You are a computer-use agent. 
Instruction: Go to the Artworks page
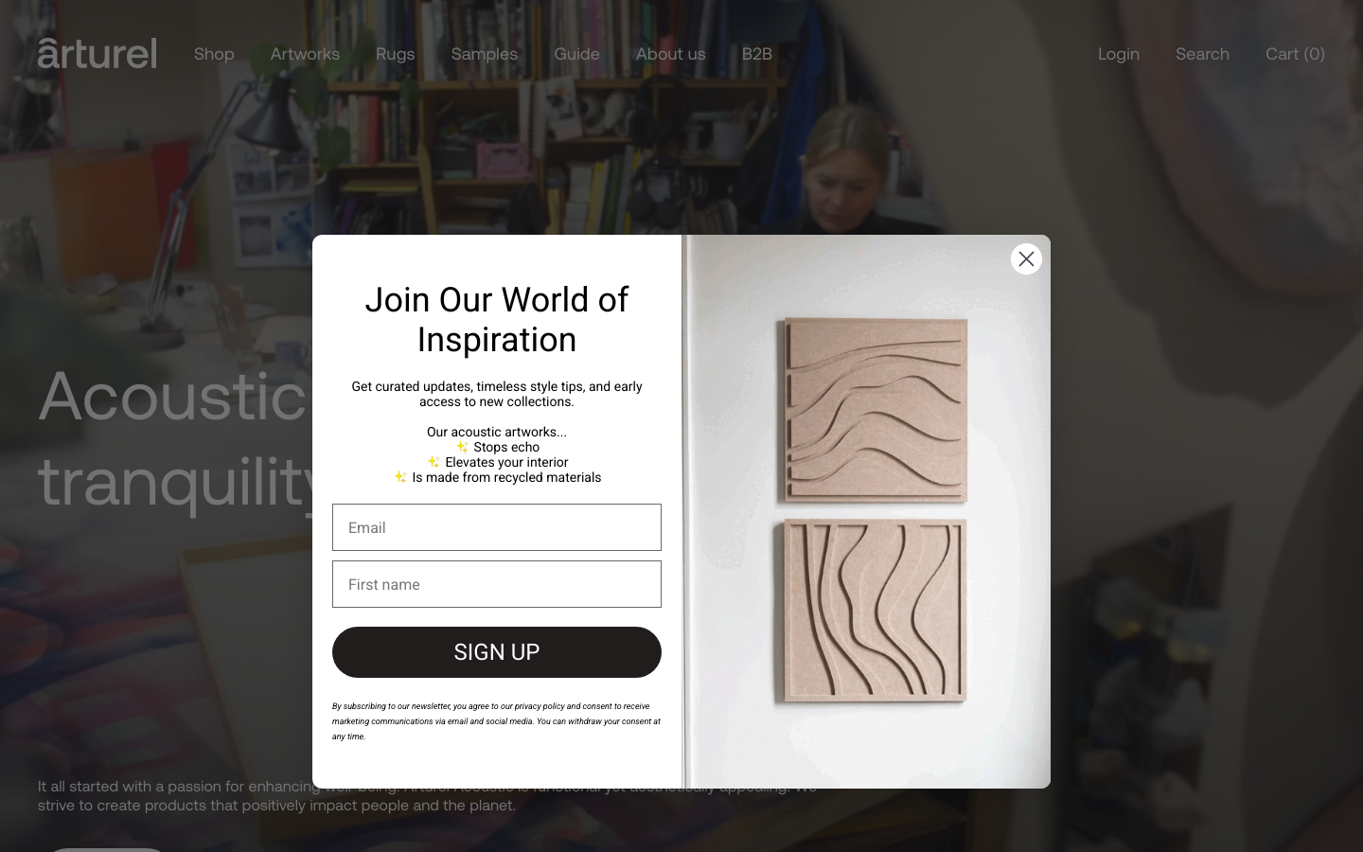coord(305,54)
